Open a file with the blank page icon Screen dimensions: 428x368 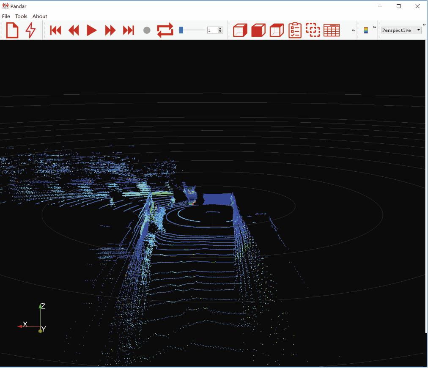(12, 30)
